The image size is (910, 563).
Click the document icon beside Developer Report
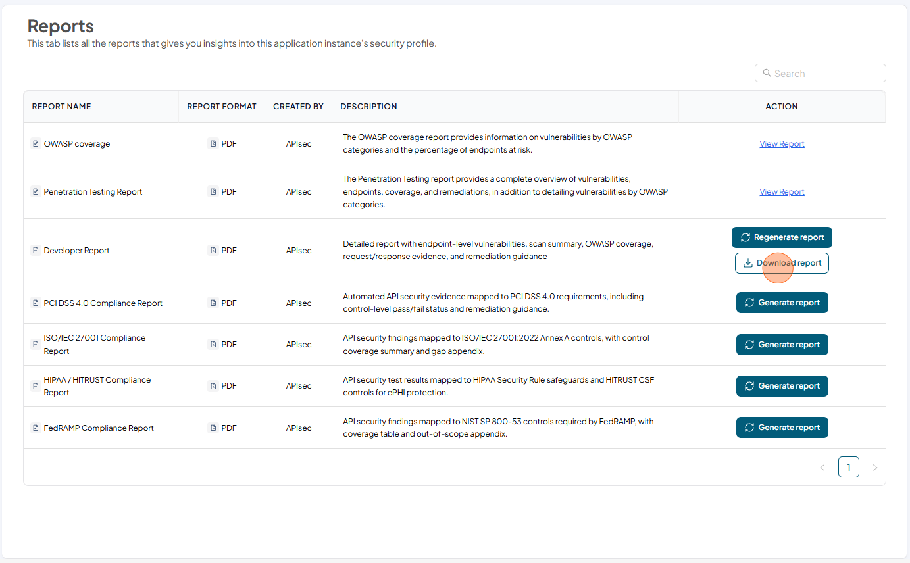coord(36,250)
